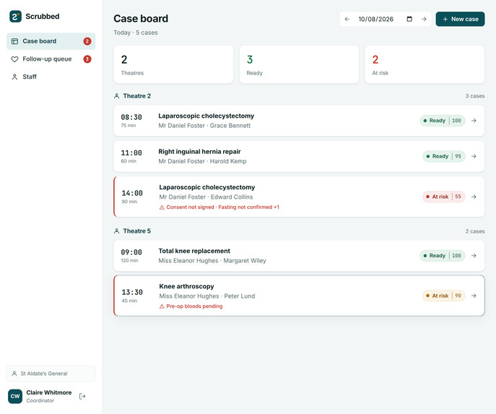Select 'Right inguinal hernia repair' title
The height and width of the screenshot is (414, 496).
(x=199, y=152)
